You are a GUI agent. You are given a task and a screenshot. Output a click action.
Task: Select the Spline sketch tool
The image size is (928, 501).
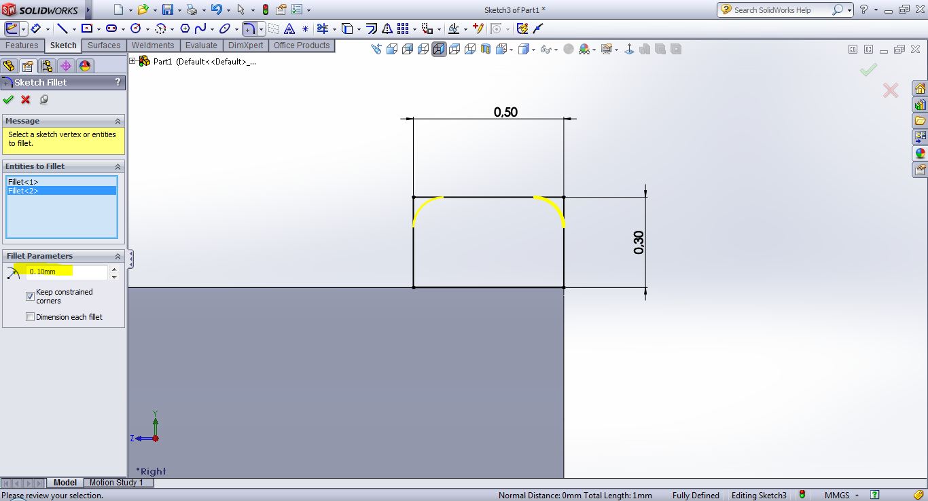(x=200, y=29)
